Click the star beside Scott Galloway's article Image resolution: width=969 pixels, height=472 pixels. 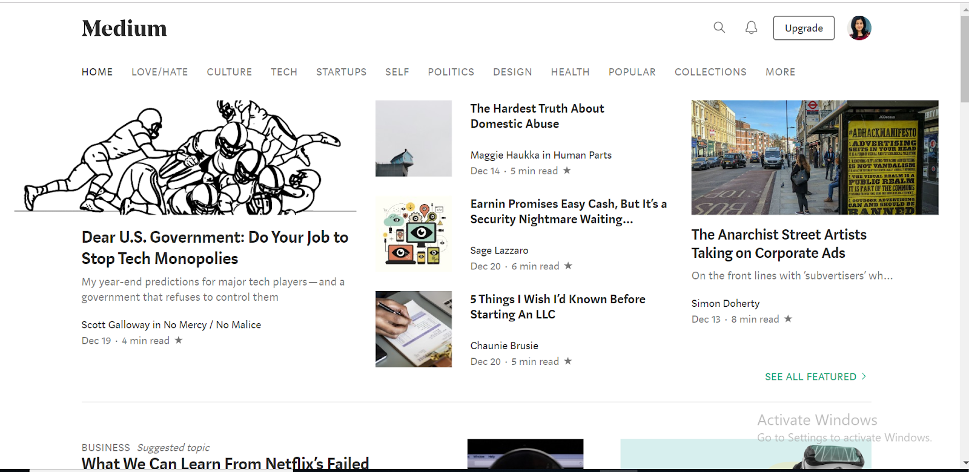click(x=179, y=340)
